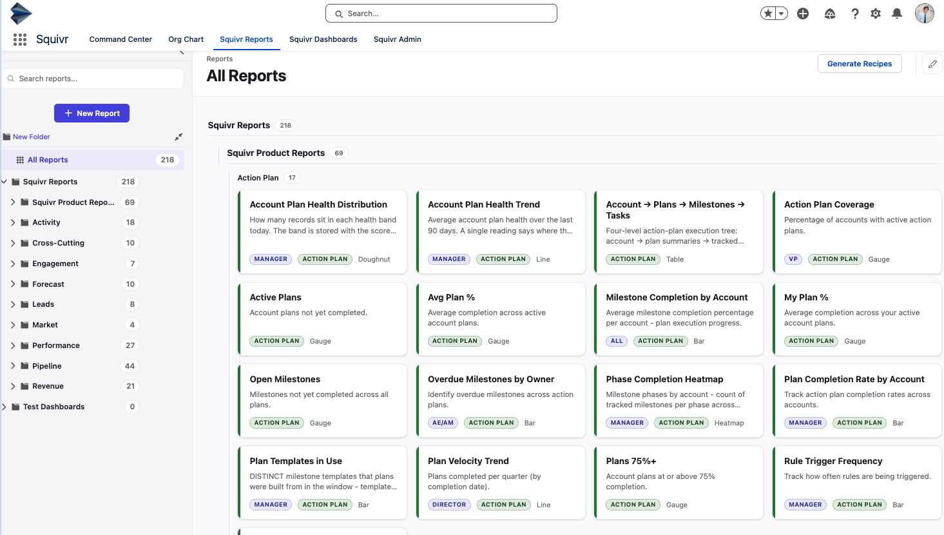Click the pencil edit icon button

[x=932, y=64]
